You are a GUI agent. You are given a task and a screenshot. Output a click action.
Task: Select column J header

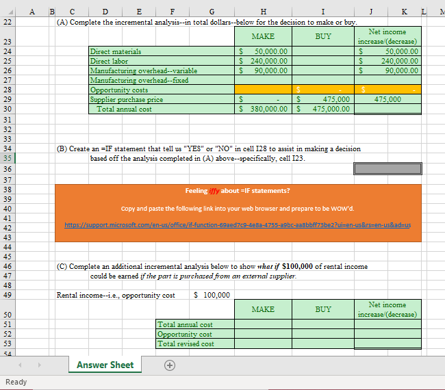coord(371,12)
